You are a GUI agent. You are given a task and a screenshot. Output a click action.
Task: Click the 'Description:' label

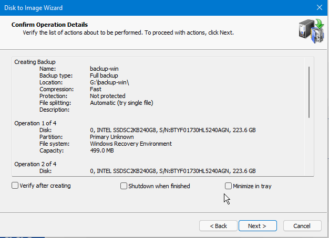tap(54, 110)
